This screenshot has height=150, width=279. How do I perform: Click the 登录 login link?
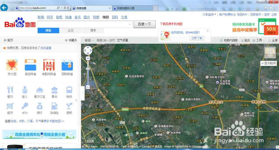coord(267,14)
